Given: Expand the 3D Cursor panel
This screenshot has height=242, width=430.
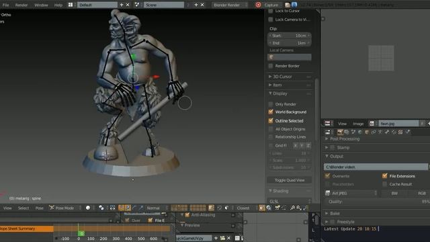Looking at the screenshot, I should [282, 77].
